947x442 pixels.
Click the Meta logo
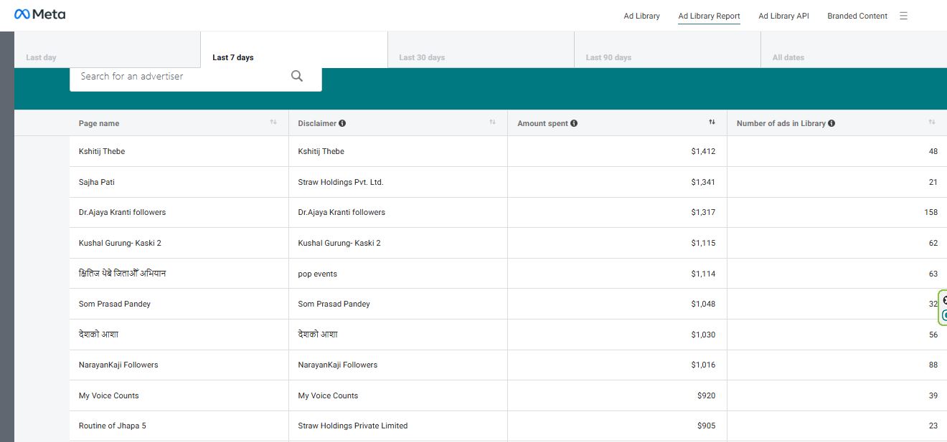click(39, 14)
